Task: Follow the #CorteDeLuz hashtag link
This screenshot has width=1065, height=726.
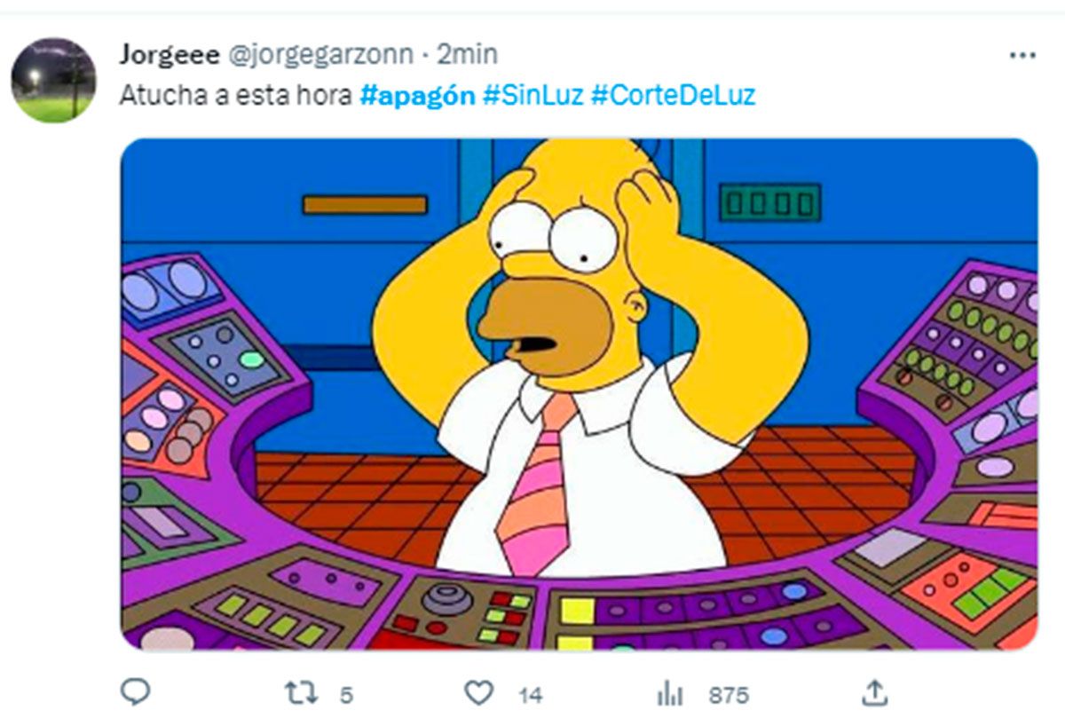Action: click(673, 96)
